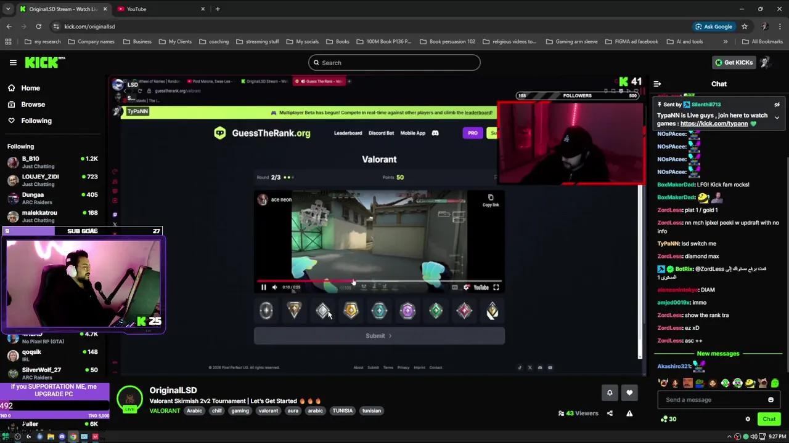Jump to New messages in chat
Viewport: 789px width, 443px height.
coord(717,354)
